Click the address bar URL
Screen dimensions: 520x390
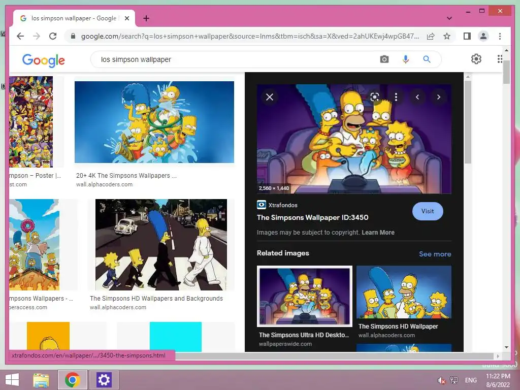click(250, 36)
